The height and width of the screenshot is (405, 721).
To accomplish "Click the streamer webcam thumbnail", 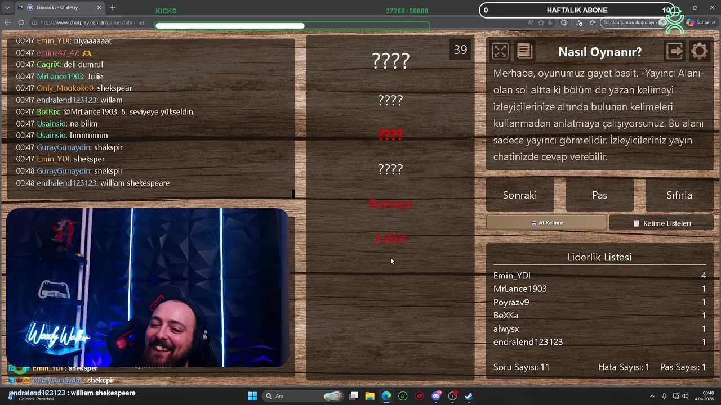I will [148, 287].
